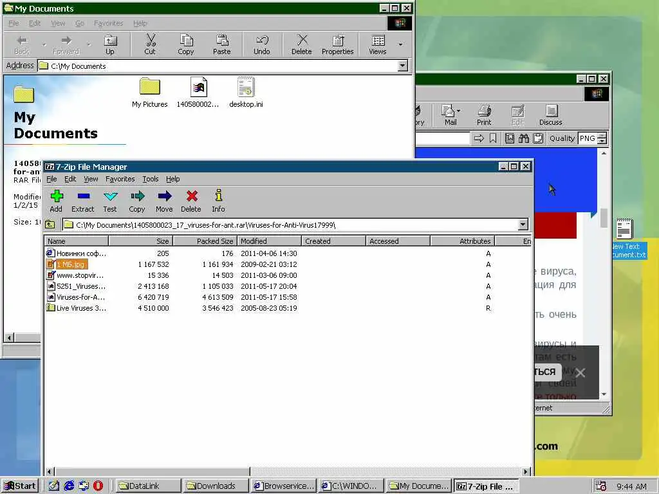Launch Internet Explorer from quick launch
This screenshot has width=659, height=494.
click(x=69, y=486)
